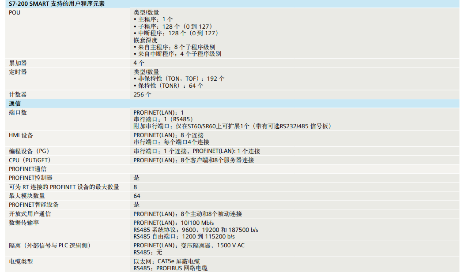
Task: Select the 'CPU（PUT/GET）' row label
Action: click(30, 160)
